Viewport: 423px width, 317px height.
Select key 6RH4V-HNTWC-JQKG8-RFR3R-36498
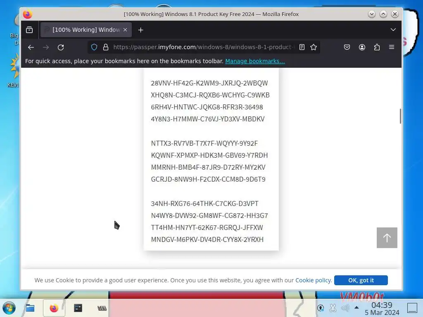(x=207, y=107)
